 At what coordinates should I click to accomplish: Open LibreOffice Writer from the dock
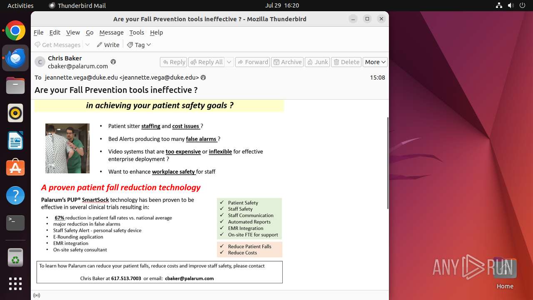15,140
